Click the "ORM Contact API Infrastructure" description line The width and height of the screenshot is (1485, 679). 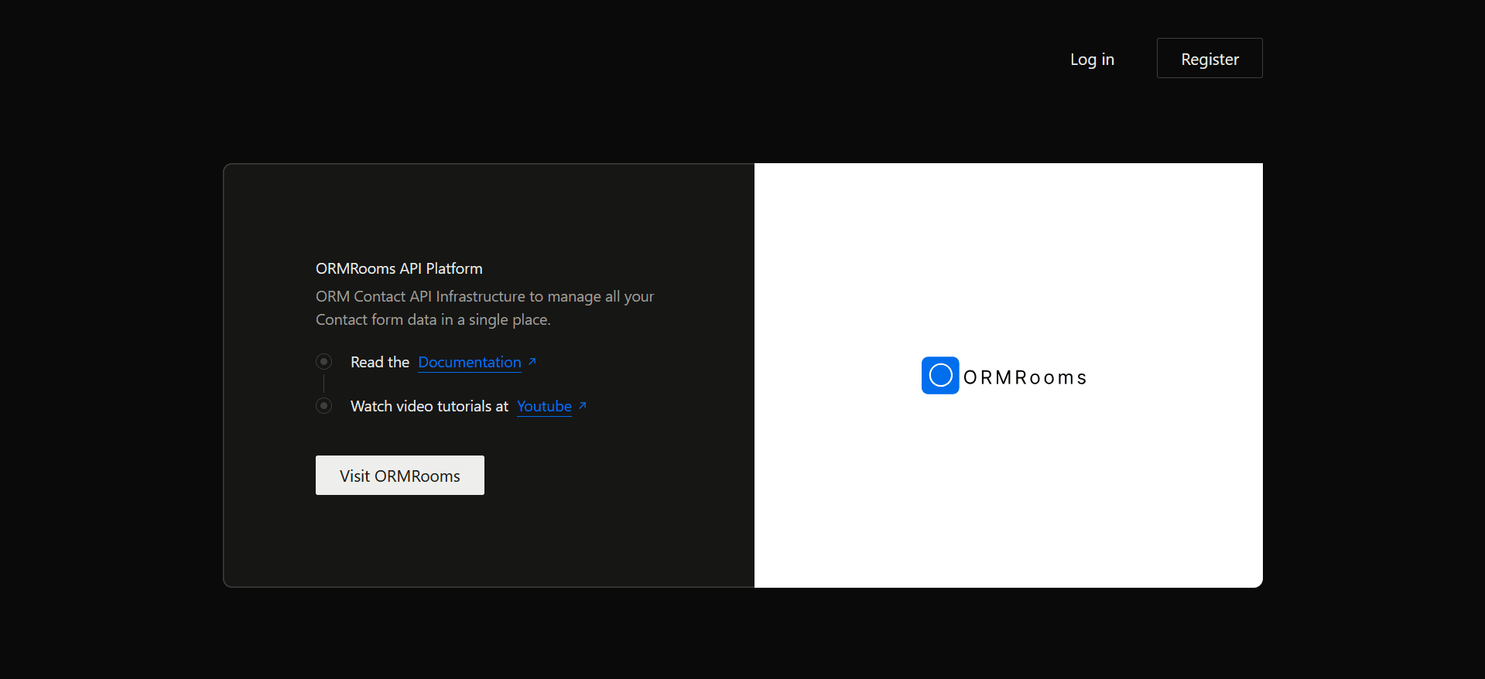click(x=484, y=296)
